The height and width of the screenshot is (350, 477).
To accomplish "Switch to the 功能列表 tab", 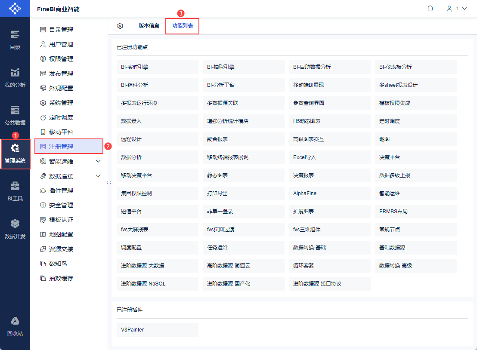I will [183, 26].
